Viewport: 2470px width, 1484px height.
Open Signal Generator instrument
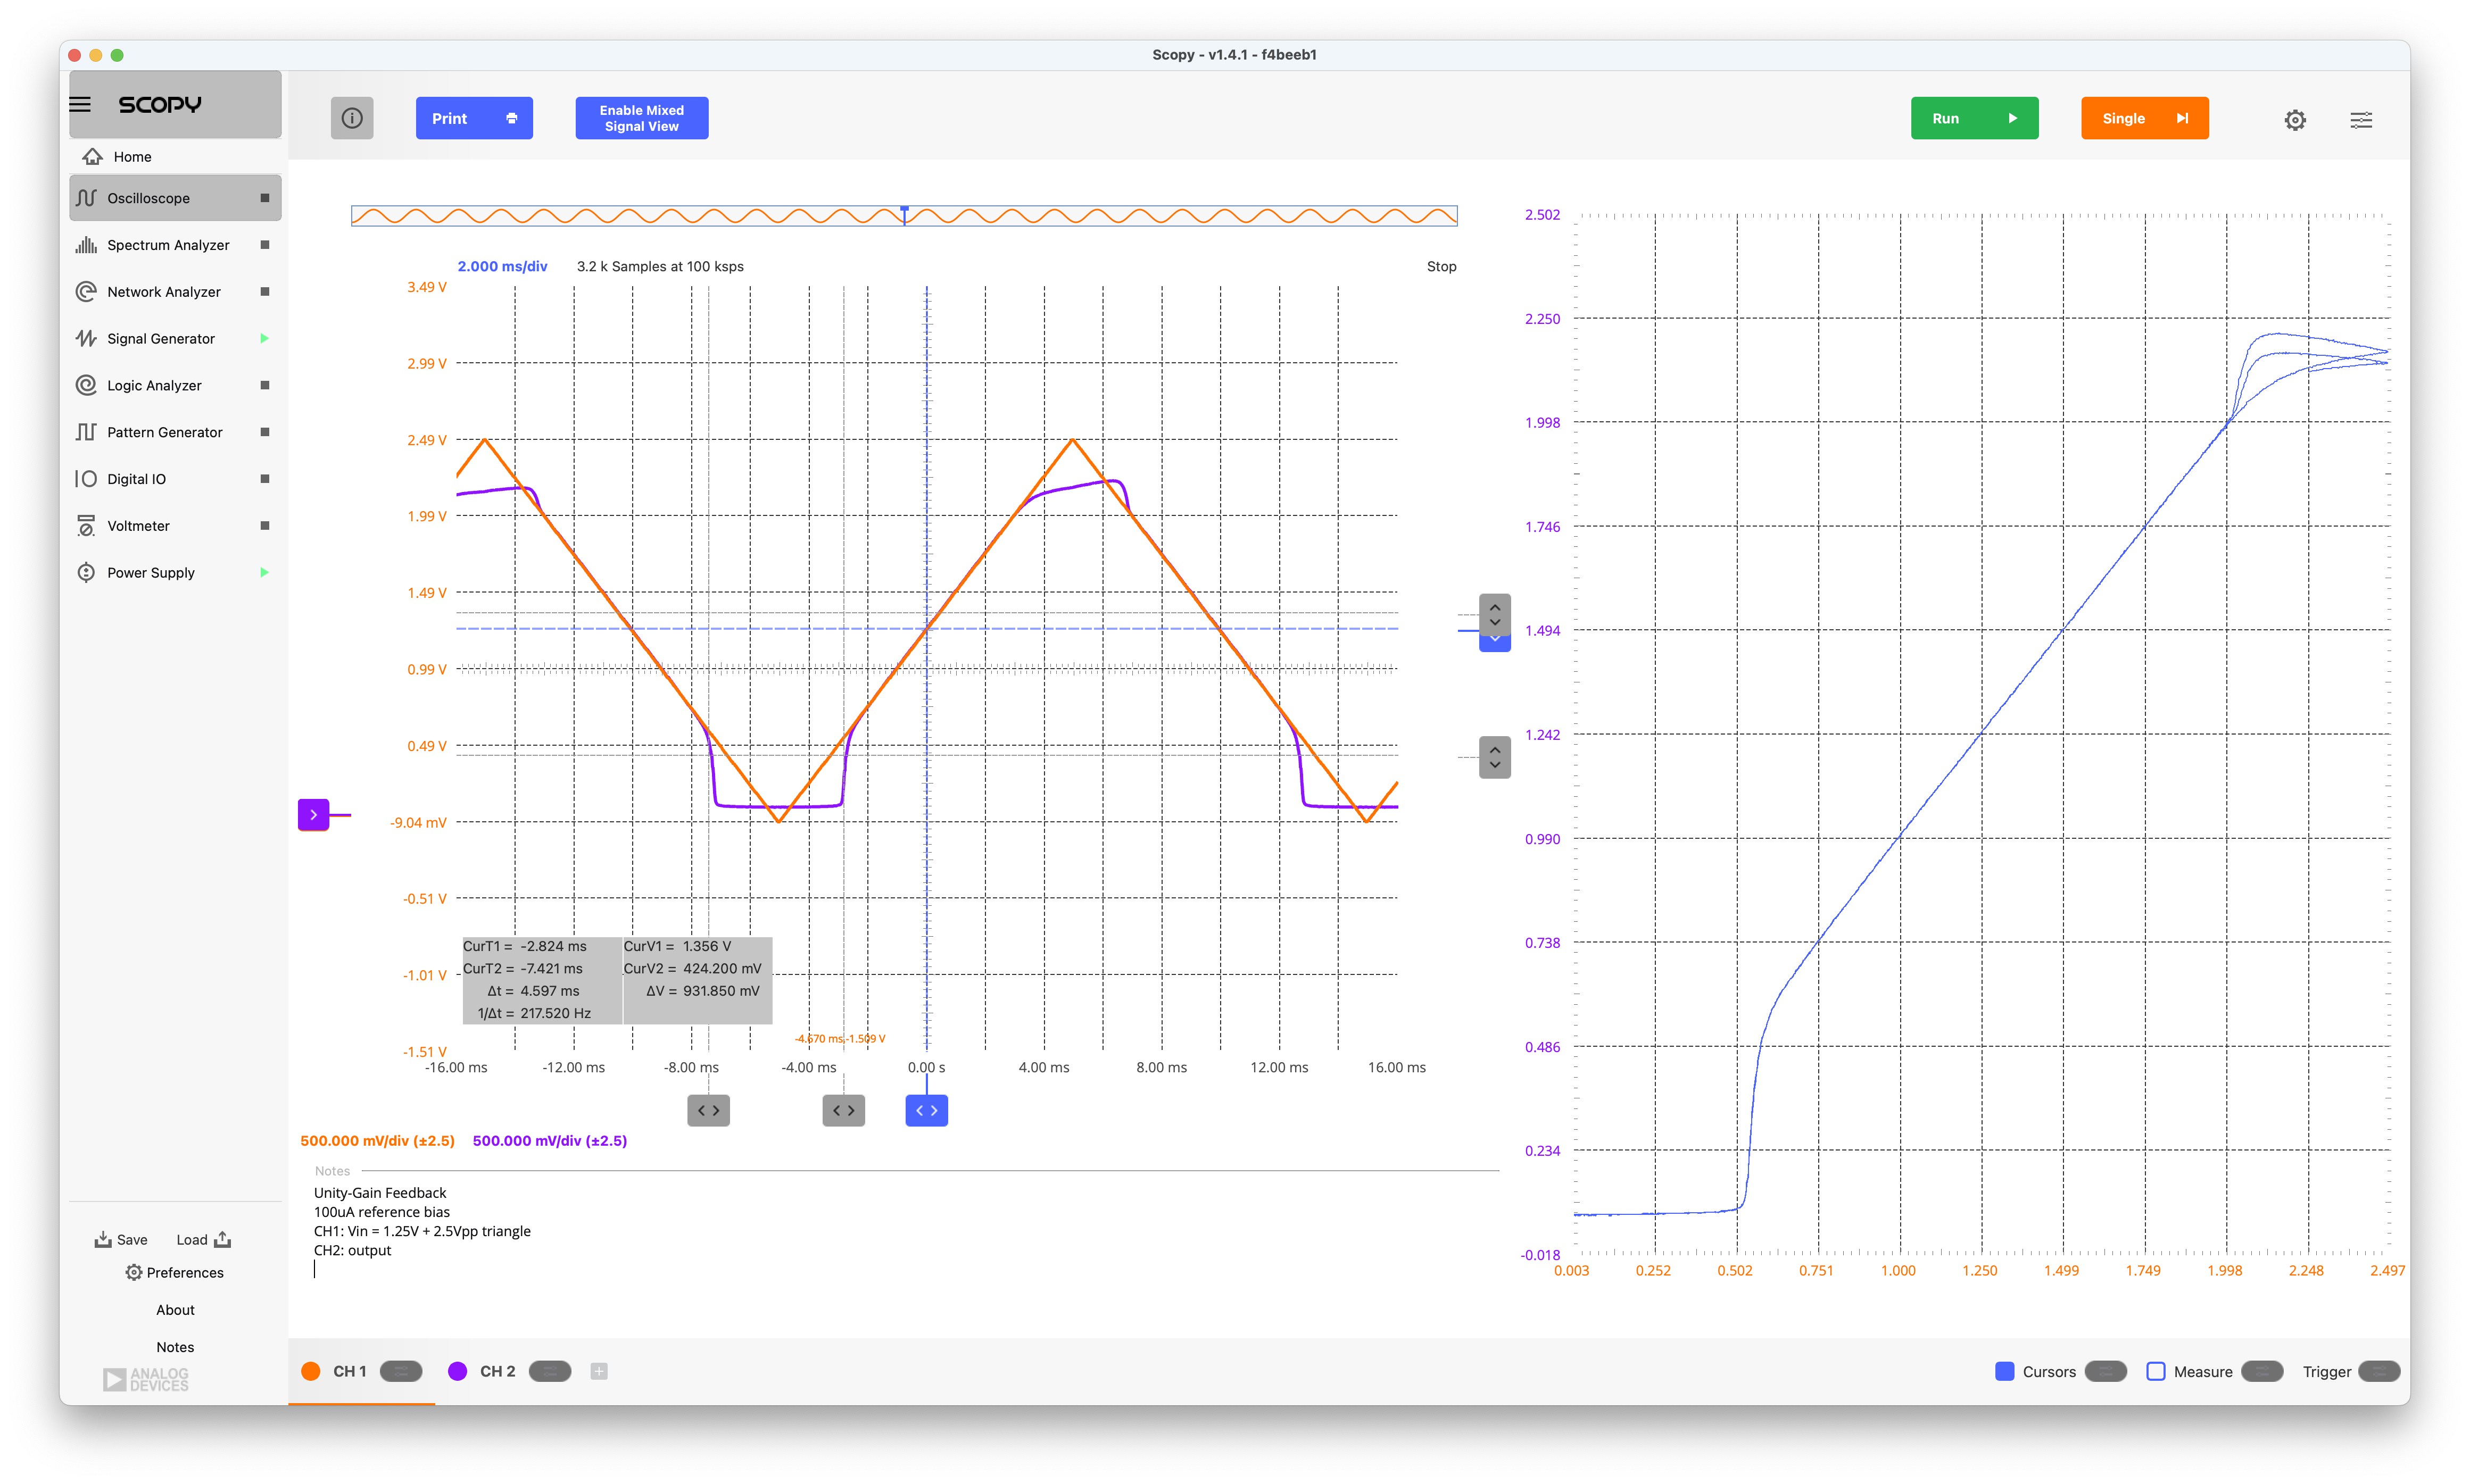pyautogui.click(x=175, y=339)
